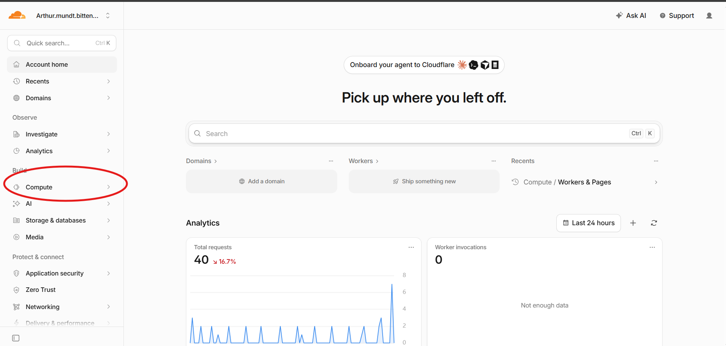This screenshot has width=726, height=346.
Task: Open the Workers section link
Action: pyautogui.click(x=364, y=161)
